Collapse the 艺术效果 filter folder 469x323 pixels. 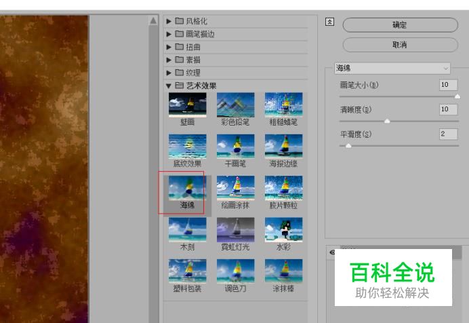tap(169, 86)
